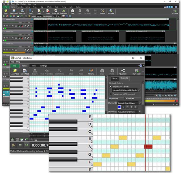The image size is (181, 173).
Task: Click the Fx button on first track
Action: click(x=13, y=26)
